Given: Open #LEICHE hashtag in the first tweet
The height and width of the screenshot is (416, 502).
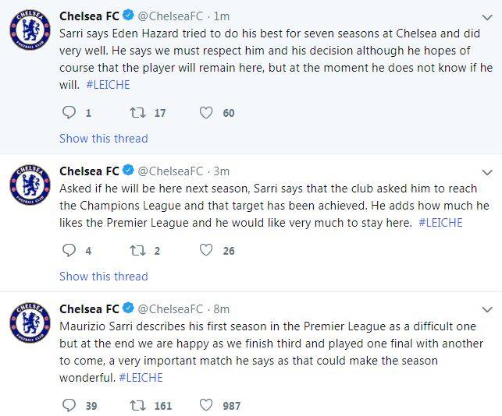Looking at the screenshot, I should (x=109, y=85).
